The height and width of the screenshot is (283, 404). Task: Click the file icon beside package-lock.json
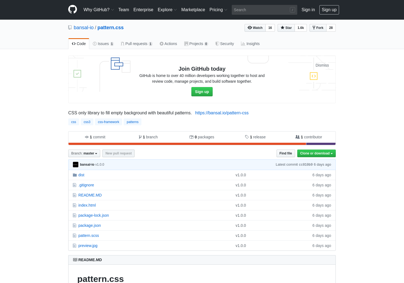tap(75, 215)
